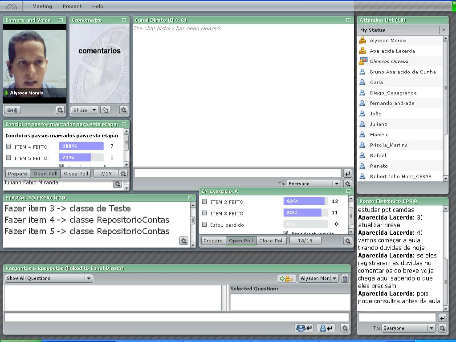Image resolution: width=456 pixels, height=342 pixels.
Task: Expand the Share dropdown arrow
Action: tap(94, 110)
